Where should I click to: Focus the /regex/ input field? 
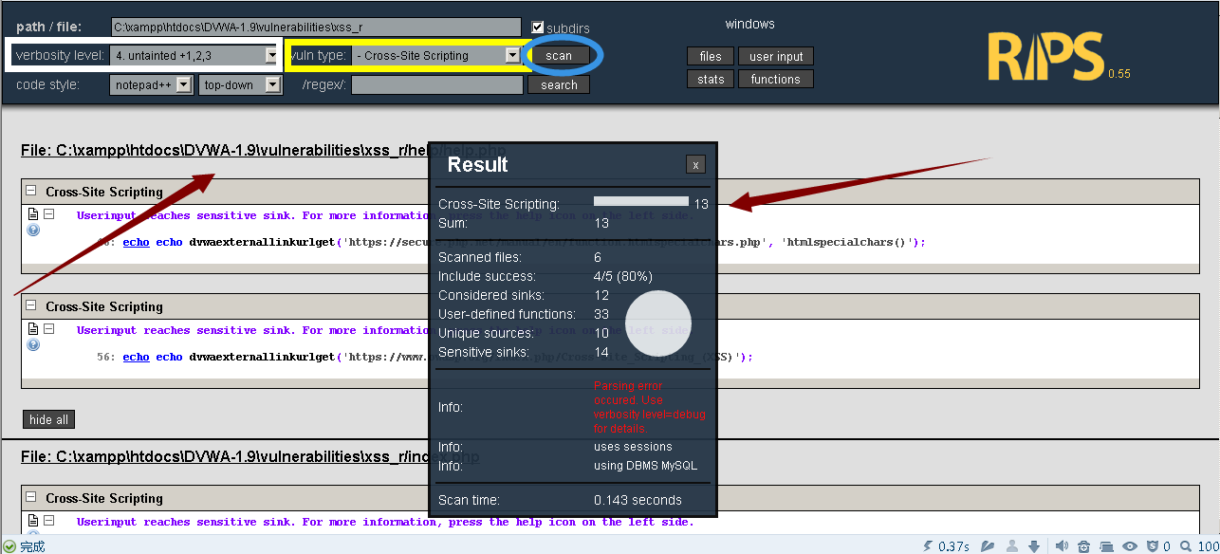click(x=436, y=84)
